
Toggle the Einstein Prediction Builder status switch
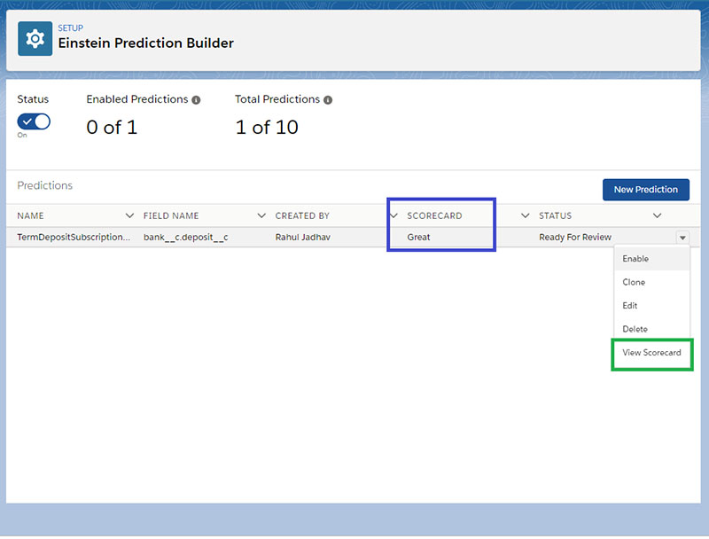point(34,121)
